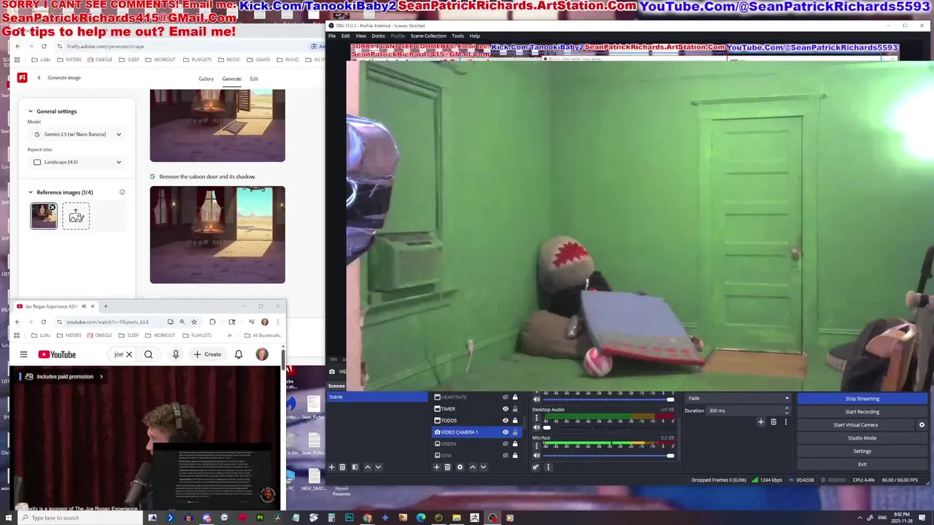Viewport: 934px width, 525px height.
Task: Switch to the Gallery tab in Firefly
Action: pyautogui.click(x=207, y=79)
